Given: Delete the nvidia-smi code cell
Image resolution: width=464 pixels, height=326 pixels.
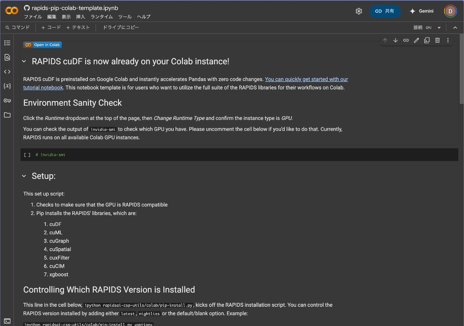Looking at the screenshot, I should pyautogui.click(x=437, y=40).
